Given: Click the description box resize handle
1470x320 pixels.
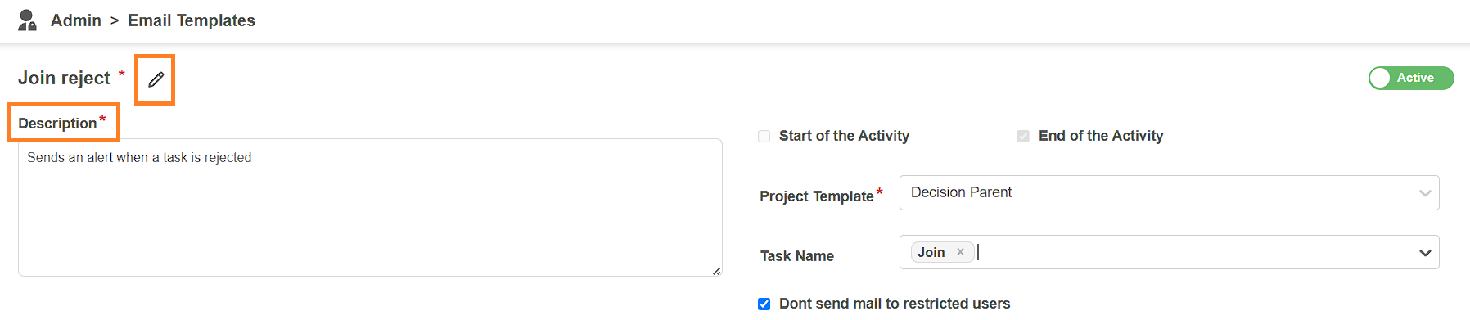Looking at the screenshot, I should click(716, 271).
